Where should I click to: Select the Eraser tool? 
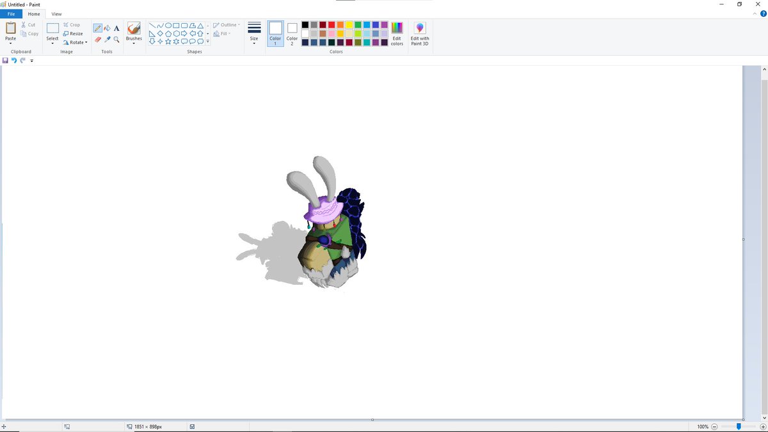click(97, 39)
